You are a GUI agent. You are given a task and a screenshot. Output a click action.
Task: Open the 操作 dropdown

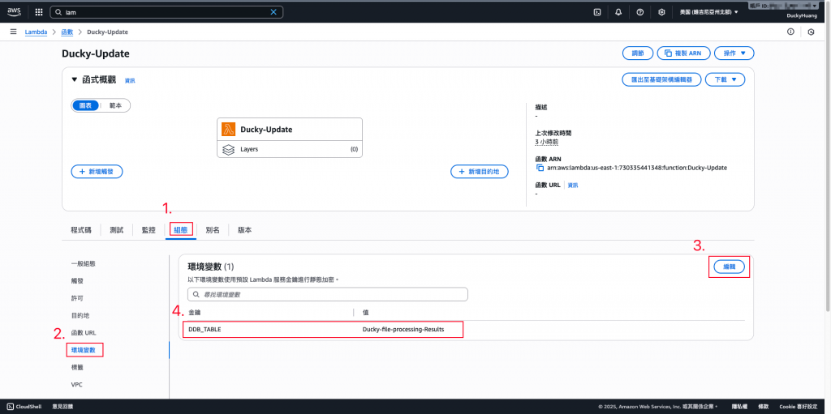coord(734,53)
